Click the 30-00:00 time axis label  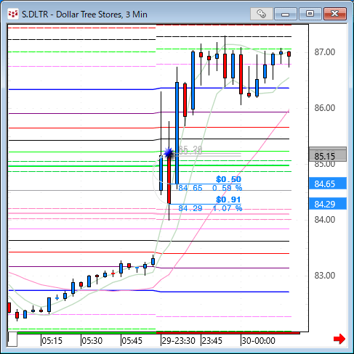[258, 341]
